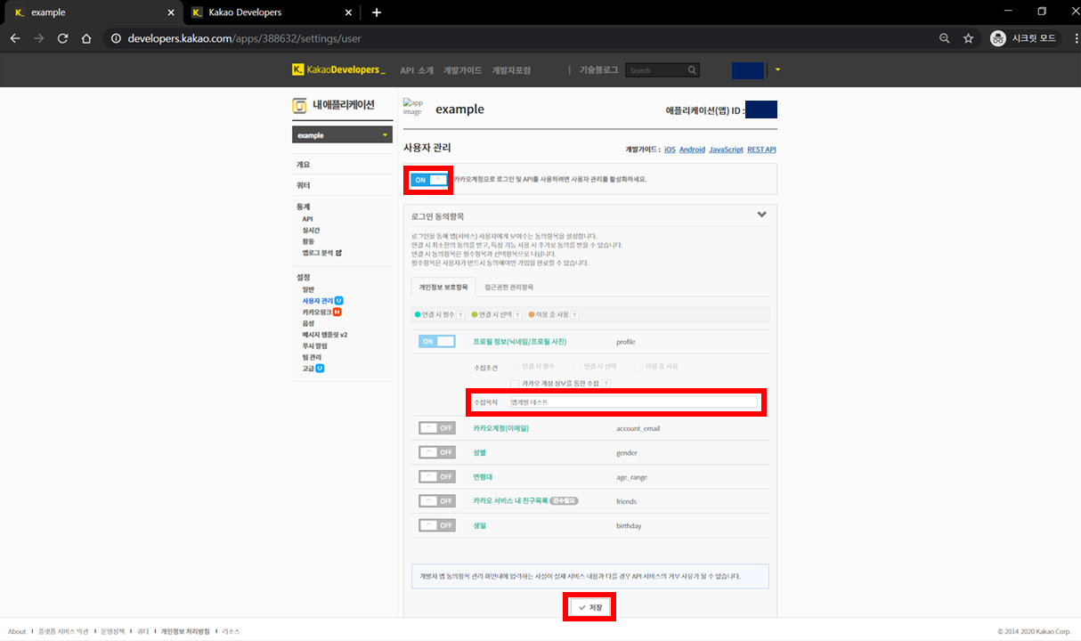
Task: Open 개인정보 처리방침 footer link
Action: pyautogui.click(x=186, y=631)
